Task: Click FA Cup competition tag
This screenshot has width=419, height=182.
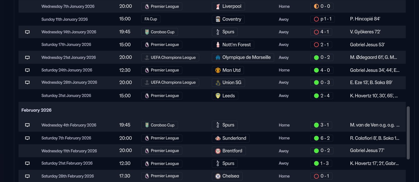Action: coord(151,19)
